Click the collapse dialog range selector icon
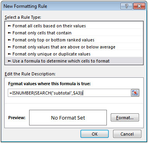The image size is (148, 143). click(135, 93)
